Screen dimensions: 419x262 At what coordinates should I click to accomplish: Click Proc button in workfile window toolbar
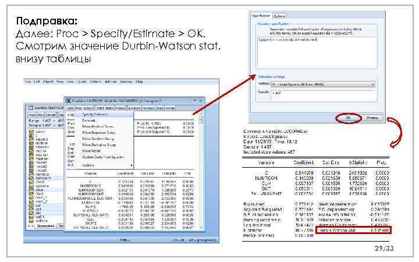point(40,115)
